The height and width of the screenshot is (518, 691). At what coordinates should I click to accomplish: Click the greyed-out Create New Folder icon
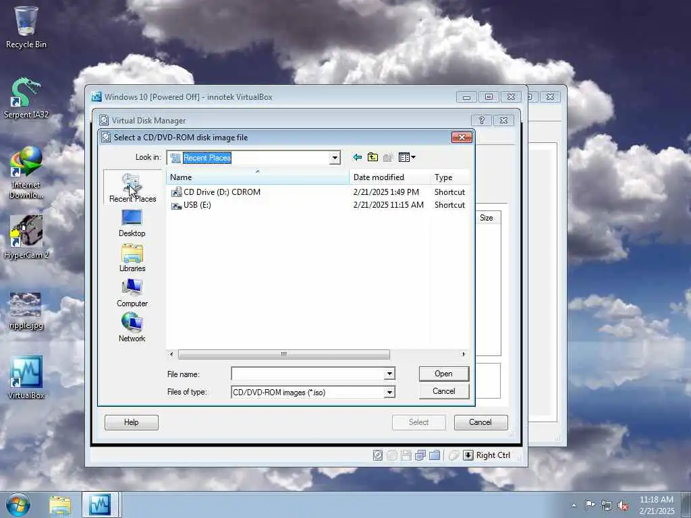388,157
